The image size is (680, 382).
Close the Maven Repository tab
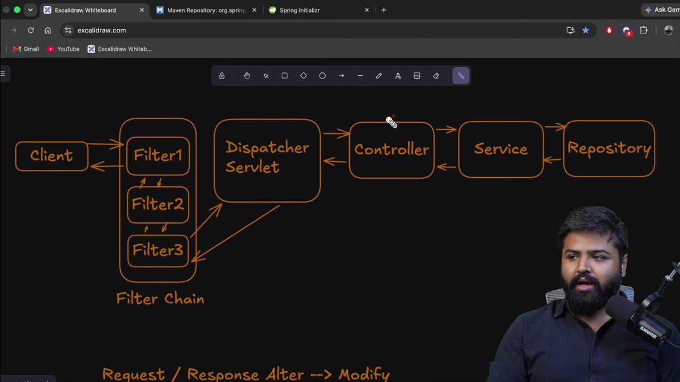[254, 10]
